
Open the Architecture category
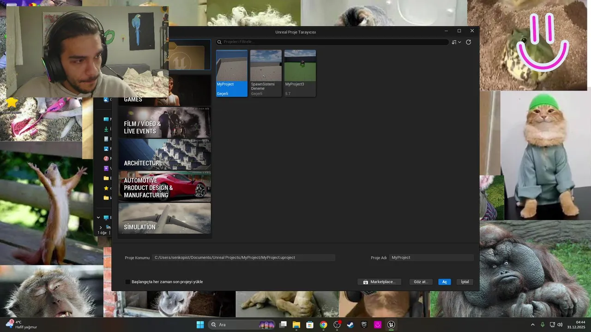(x=164, y=154)
